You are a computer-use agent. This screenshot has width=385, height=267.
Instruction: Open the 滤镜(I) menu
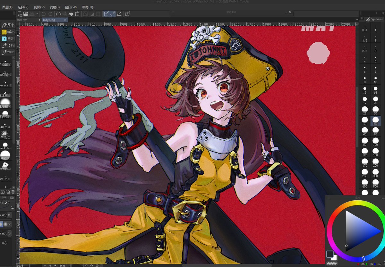(x=55, y=7)
